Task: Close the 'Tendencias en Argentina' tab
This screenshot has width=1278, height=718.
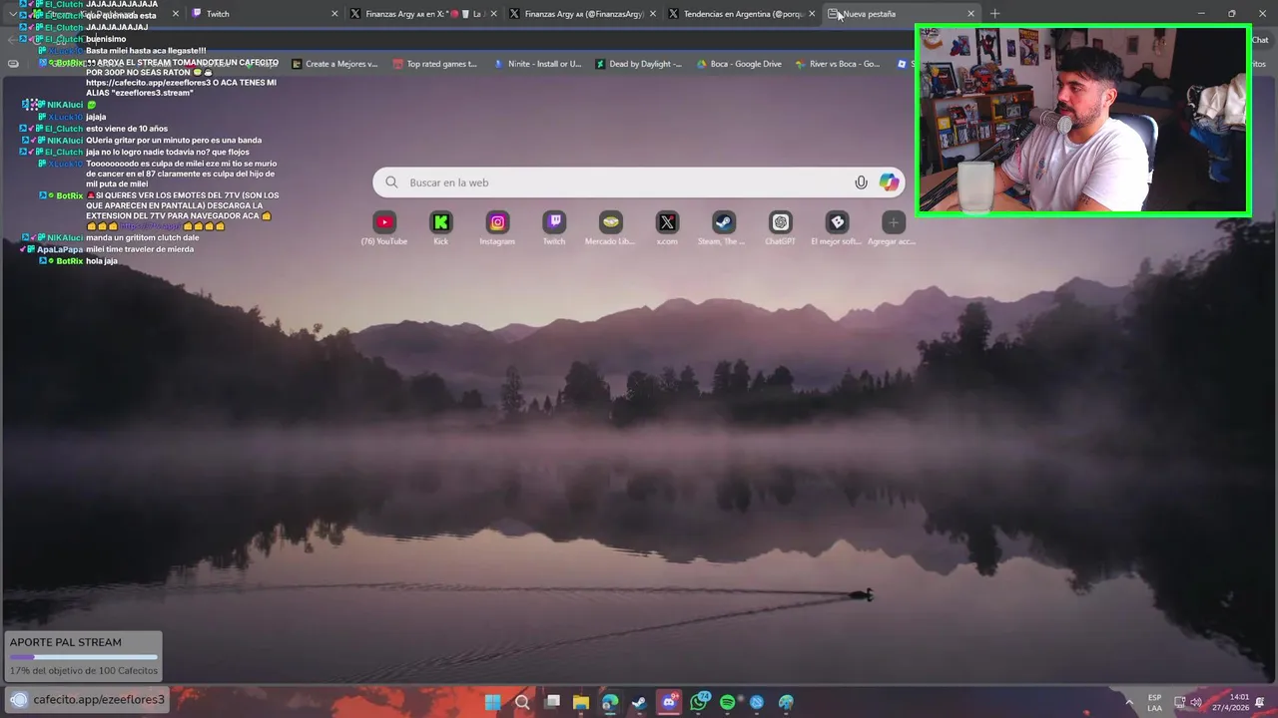Action: pos(812,14)
